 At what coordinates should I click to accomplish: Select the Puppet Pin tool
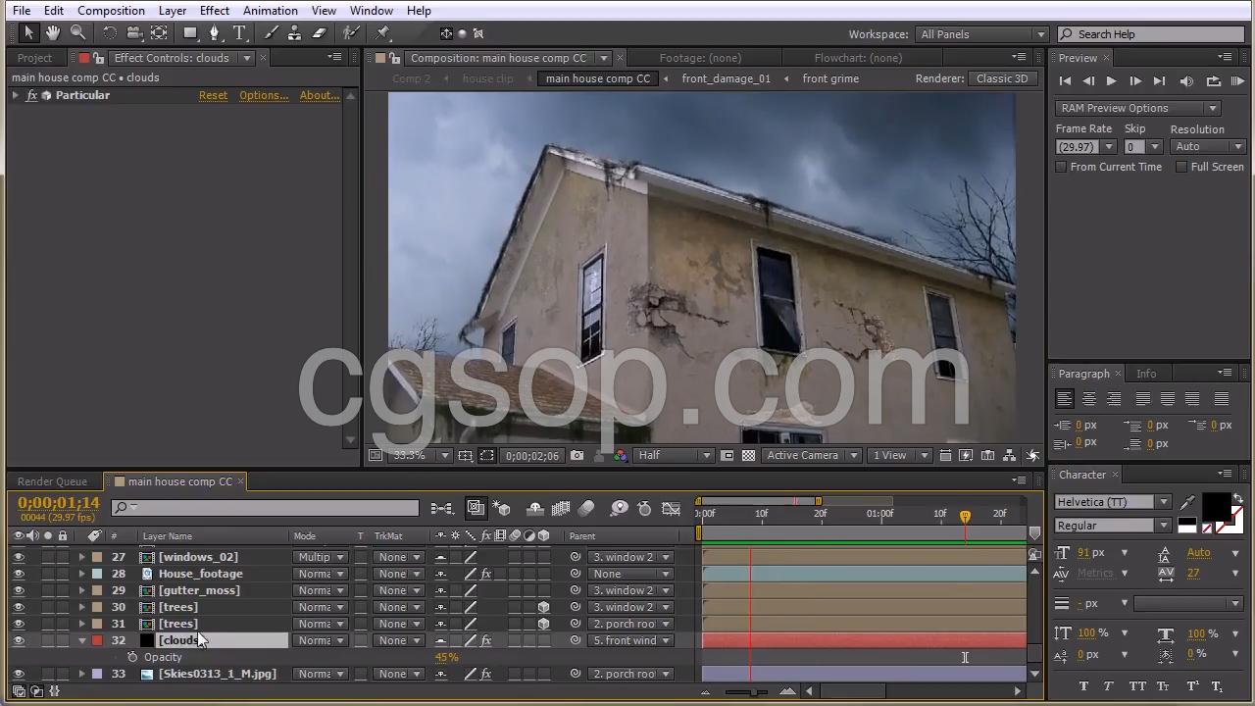[x=383, y=33]
